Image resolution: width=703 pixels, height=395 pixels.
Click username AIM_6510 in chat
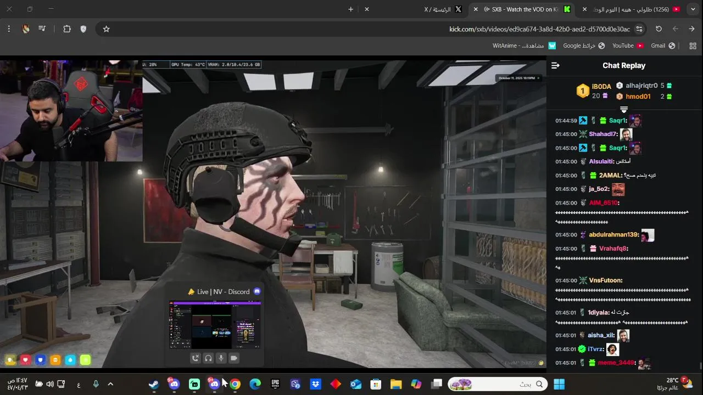pos(604,202)
